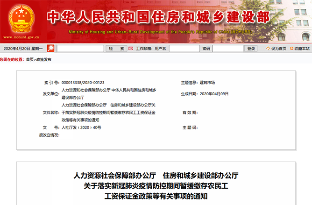This screenshot has height=205, width=312.
Task: Click the 设为首页 link
Action: point(279,49)
